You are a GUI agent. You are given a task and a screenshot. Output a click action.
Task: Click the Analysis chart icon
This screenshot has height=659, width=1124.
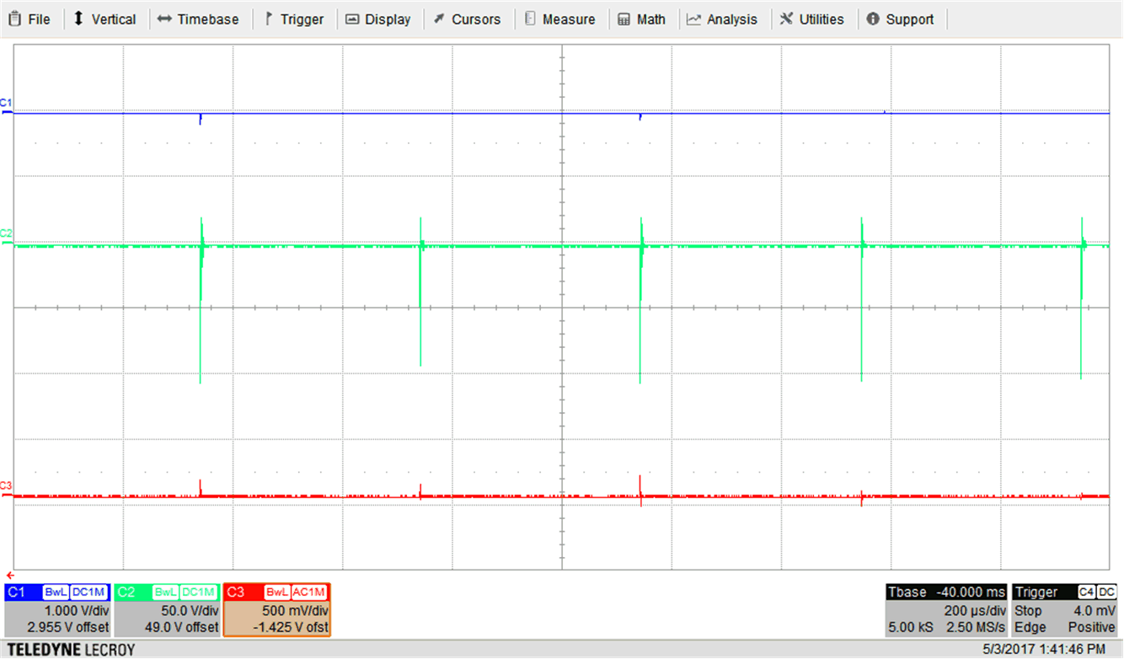pyautogui.click(x=694, y=19)
